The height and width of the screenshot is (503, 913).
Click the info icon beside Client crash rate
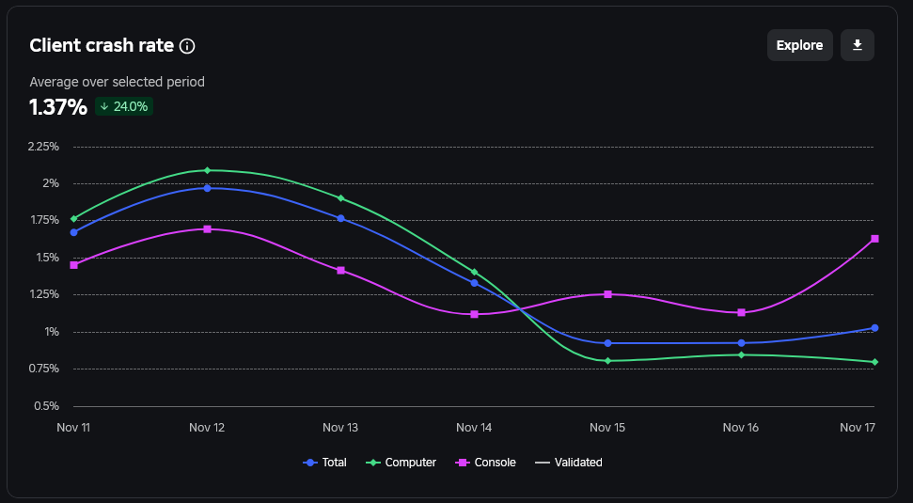pyautogui.click(x=187, y=46)
